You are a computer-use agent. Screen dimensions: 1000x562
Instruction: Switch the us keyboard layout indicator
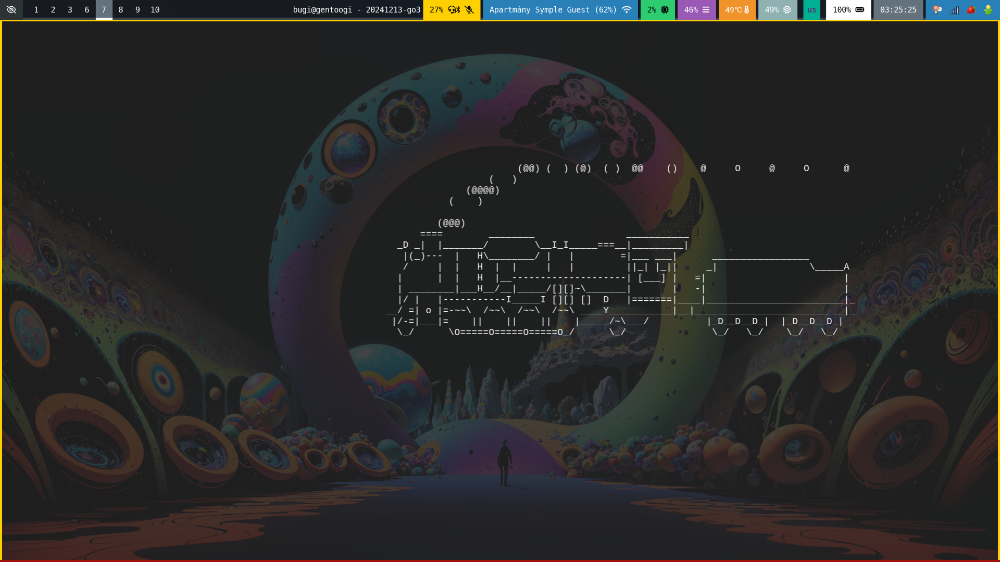811,9
